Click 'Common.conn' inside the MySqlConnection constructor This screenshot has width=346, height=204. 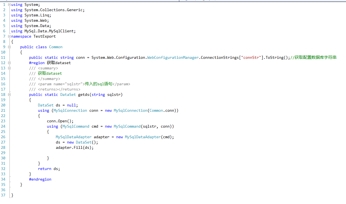tap(162, 110)
